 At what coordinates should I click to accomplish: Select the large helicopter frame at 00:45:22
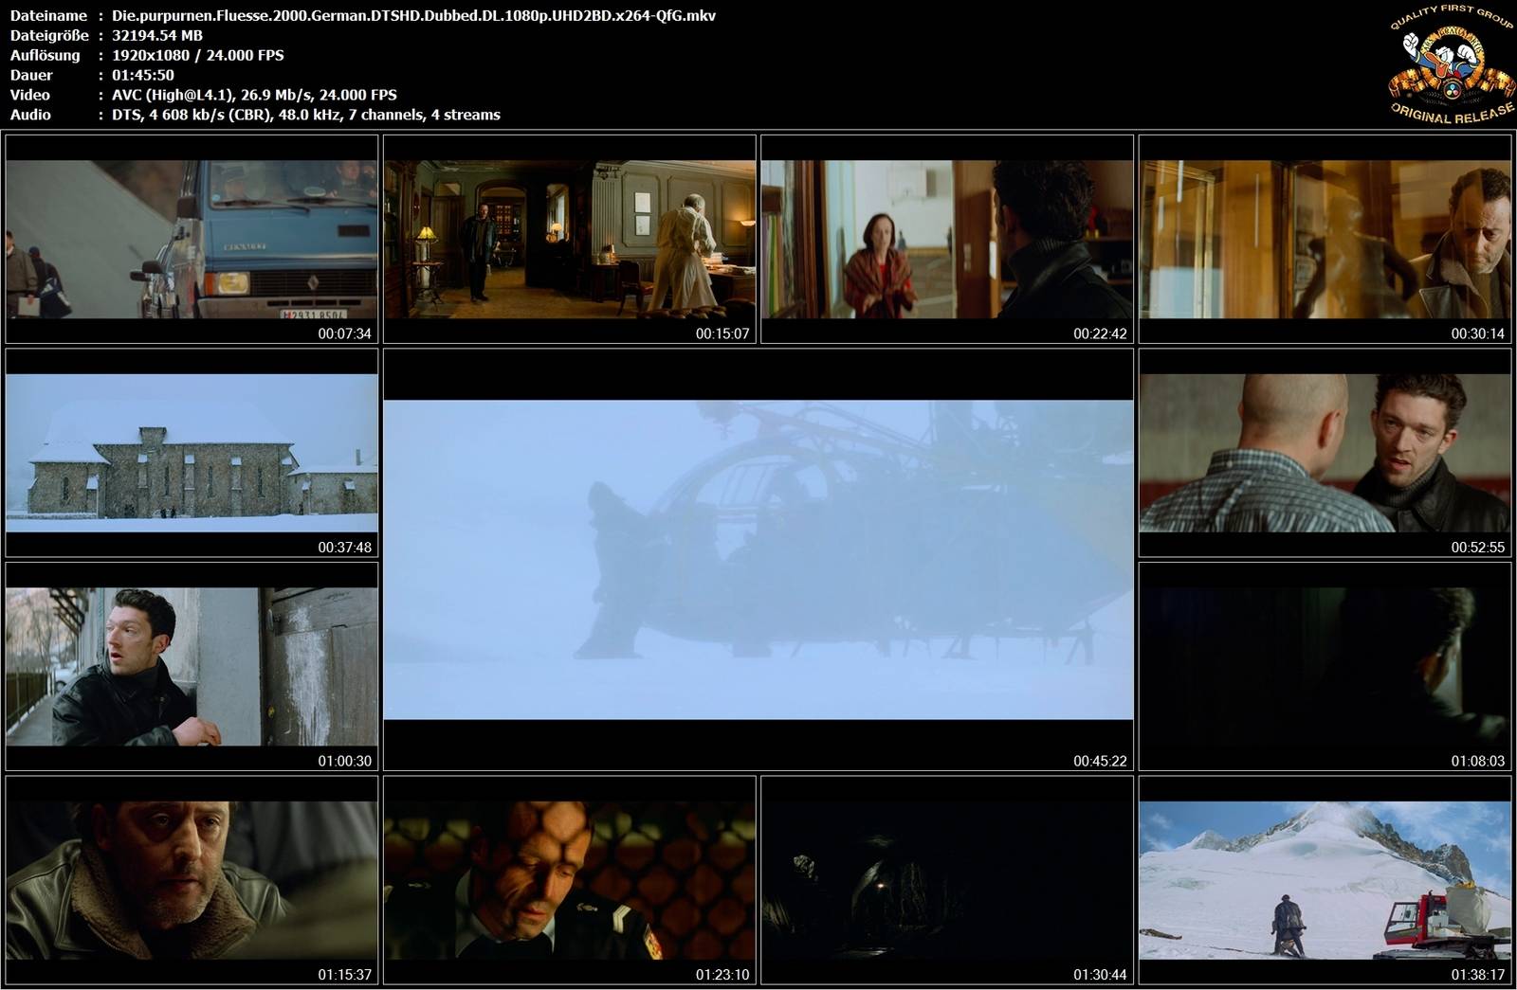coord(758,559)
